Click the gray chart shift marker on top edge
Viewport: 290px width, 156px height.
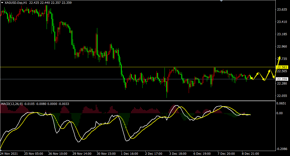221,1
